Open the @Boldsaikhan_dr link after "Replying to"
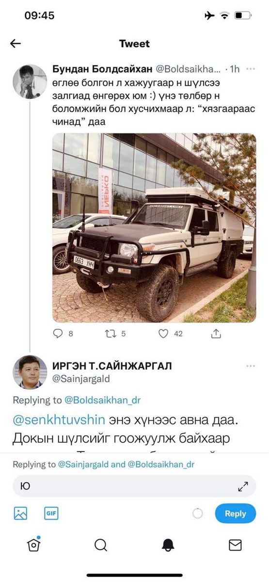 tap(102, 400)
